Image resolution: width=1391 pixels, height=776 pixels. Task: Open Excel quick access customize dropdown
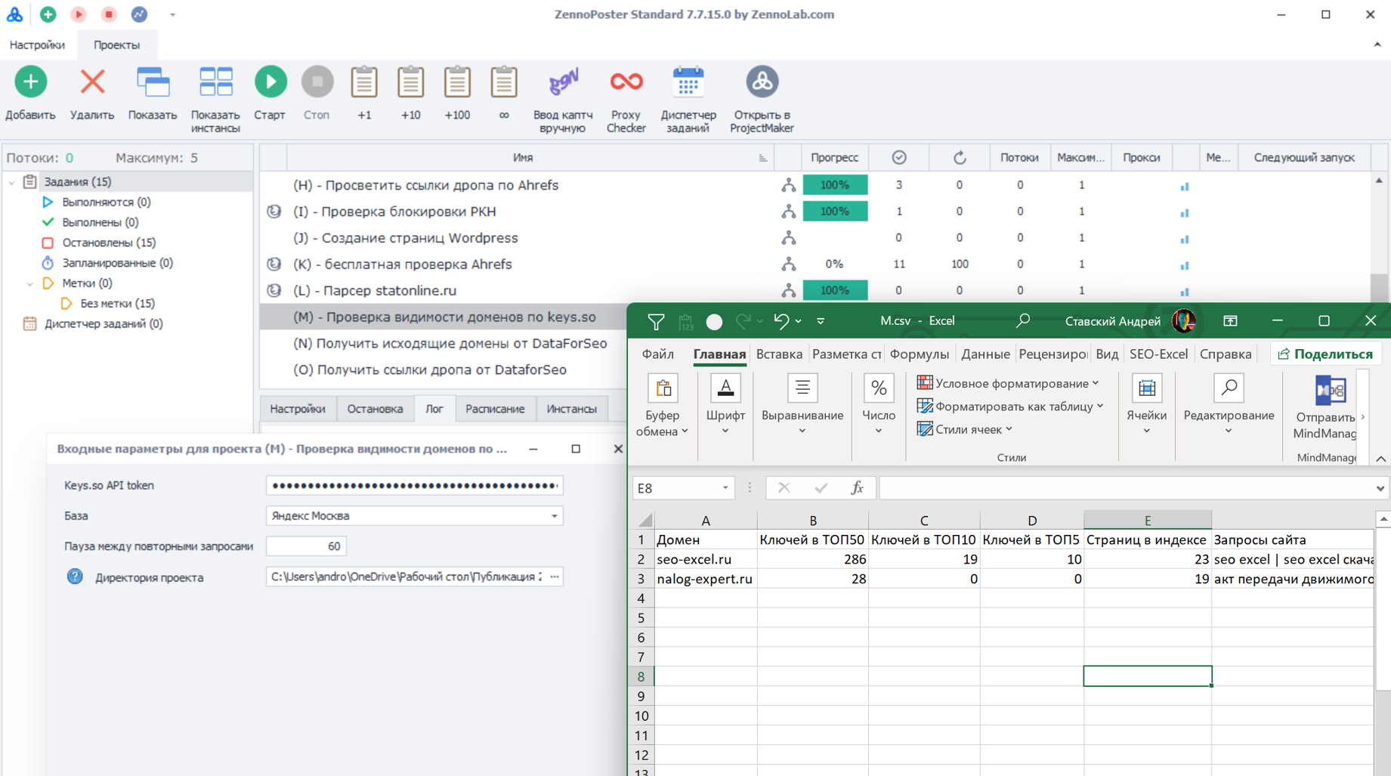coord(821,321)
